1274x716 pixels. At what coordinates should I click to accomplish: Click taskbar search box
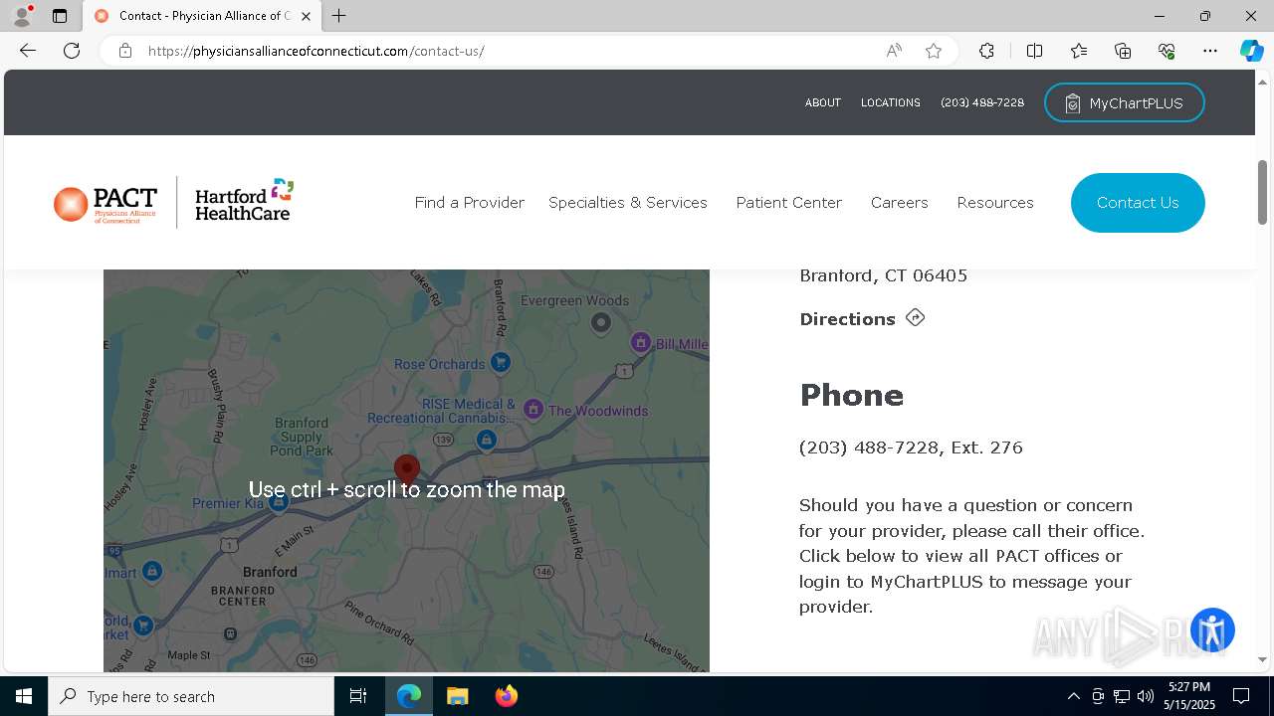tap(191, 696)
